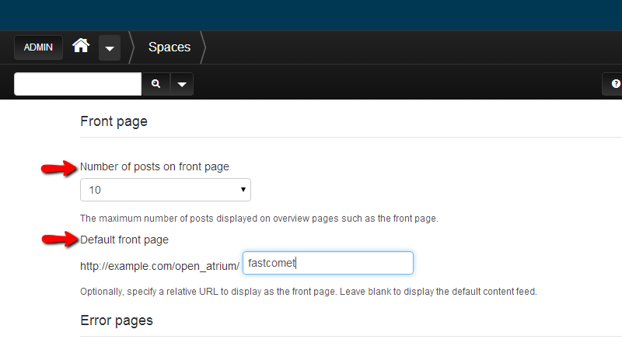This screenshot has height=350, width=622.
Task: Click the maximum number of posts description
Action: [259, 219]
